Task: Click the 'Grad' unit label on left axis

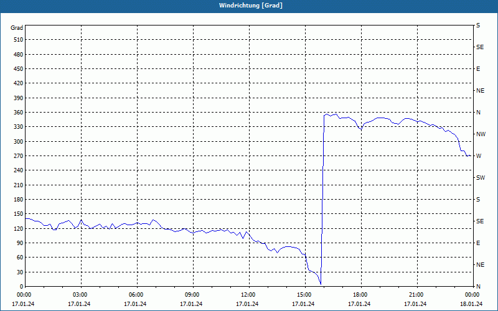Action: [17, 28]
